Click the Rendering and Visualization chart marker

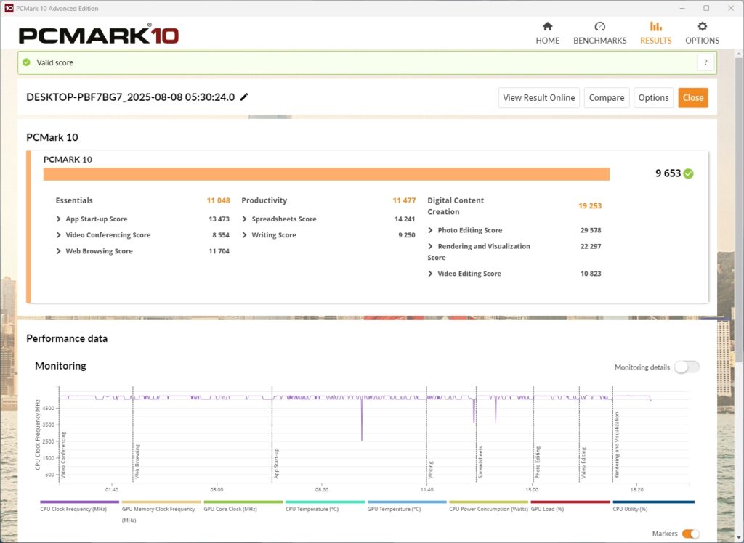(617, 445)
